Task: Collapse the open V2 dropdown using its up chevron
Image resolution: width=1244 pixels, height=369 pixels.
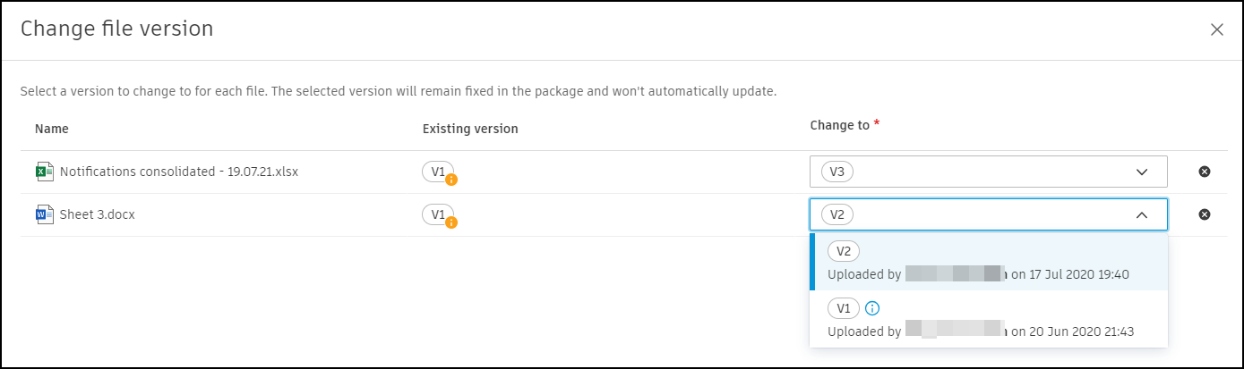Action: pyautogui.click(x=1142, y=214)
